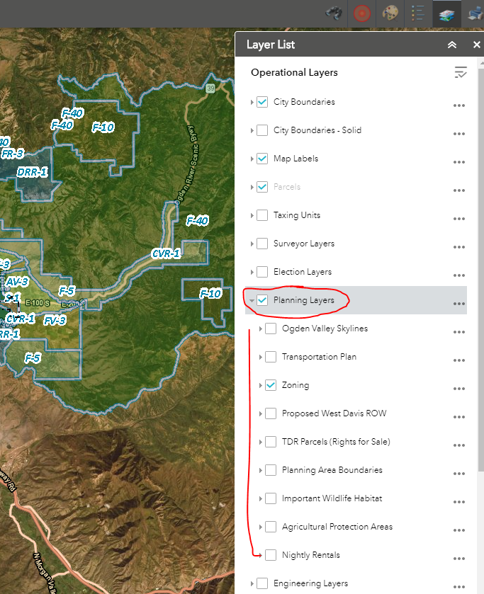Open the layer filter options icon beside Operational Layers
484x594 pixels.
pyautogui.click(x=461, y=72)
